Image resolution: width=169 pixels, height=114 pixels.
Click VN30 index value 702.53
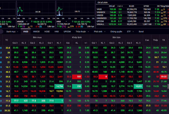[113, 9]
